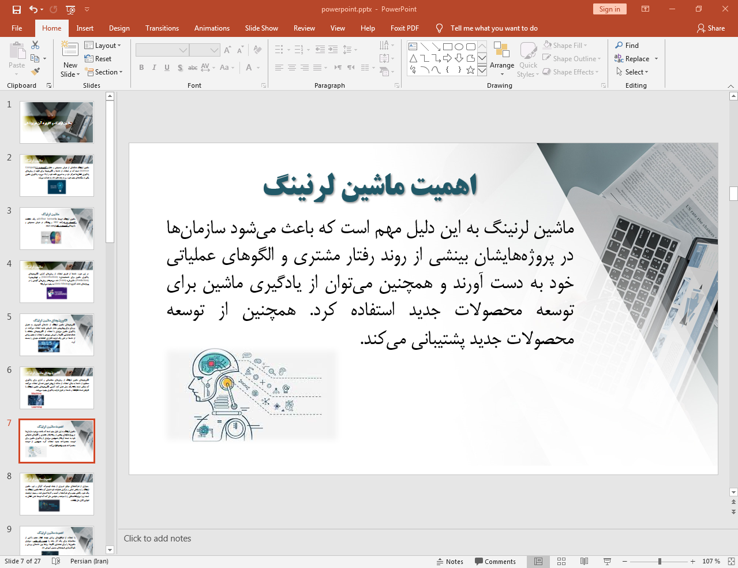Click Replace in Editing group
738x568 pixels.
[x=632, y=58]
